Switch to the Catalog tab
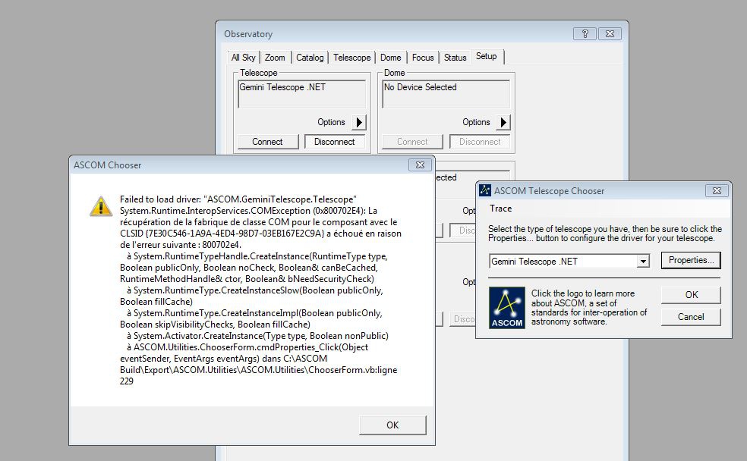The height and width of the screenshot is (461, 747). point(310,58)
